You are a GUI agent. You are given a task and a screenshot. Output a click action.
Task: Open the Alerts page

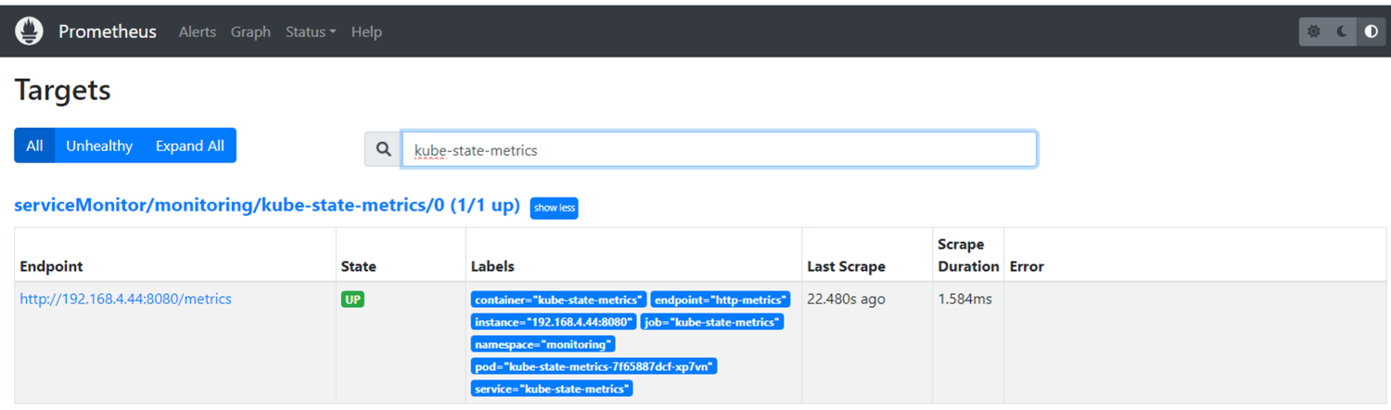pyautogui.click(x=197, y=32)
